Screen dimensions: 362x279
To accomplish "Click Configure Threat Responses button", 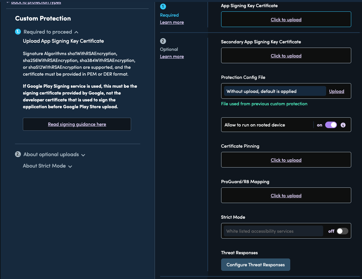I will pos(255,265).
